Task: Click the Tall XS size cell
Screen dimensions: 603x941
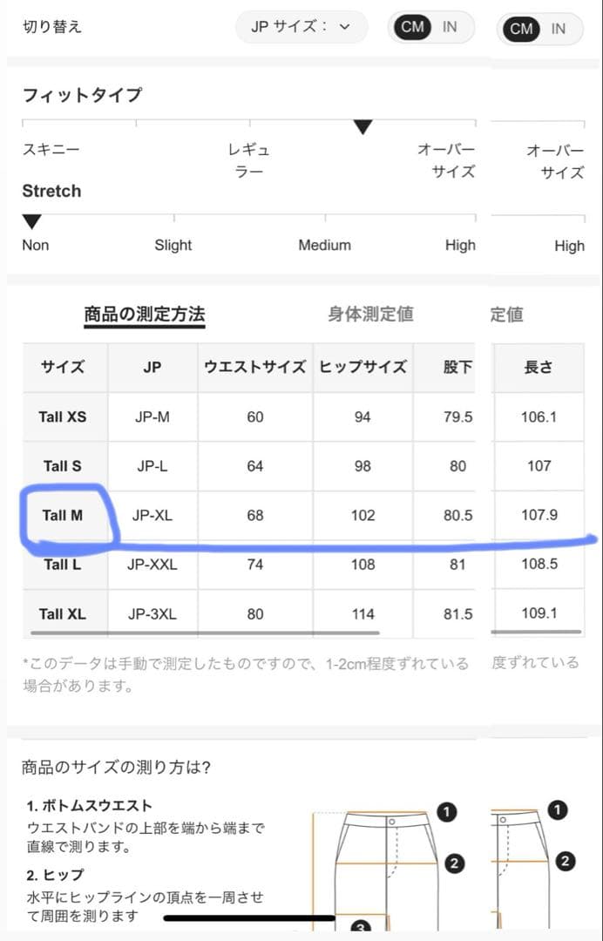Action: point(63,416)
